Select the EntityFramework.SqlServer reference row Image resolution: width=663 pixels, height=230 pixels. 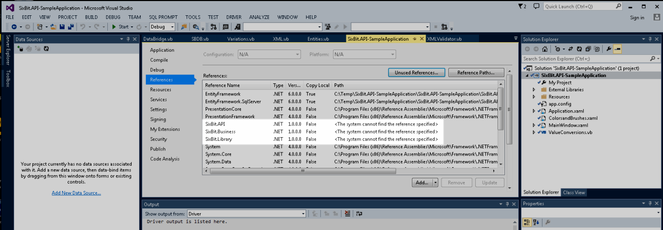click(351, 101)
